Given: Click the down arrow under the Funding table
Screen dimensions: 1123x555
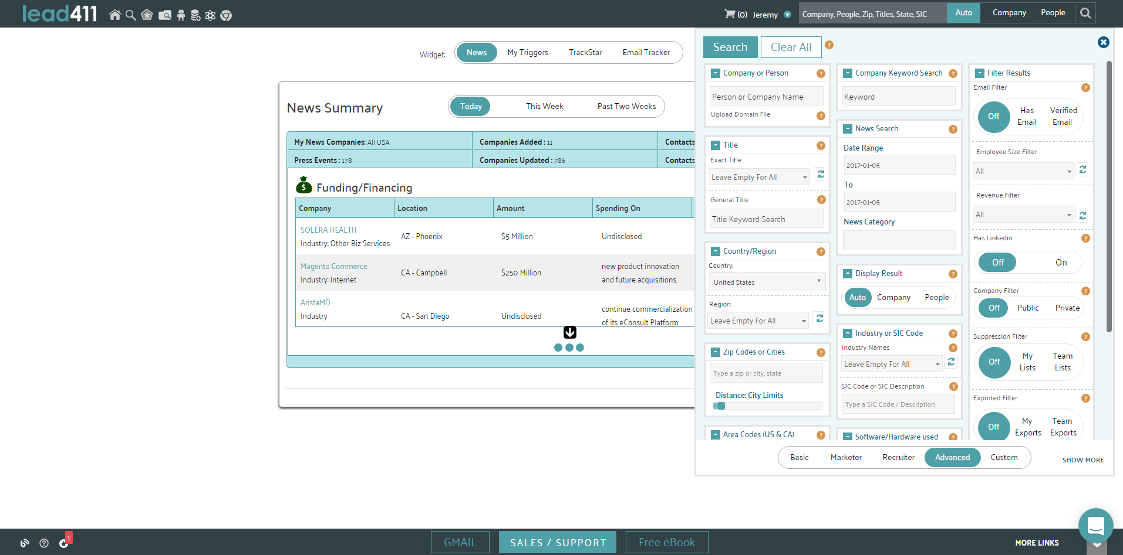Looking at the screenshot, I should (569, 332).
